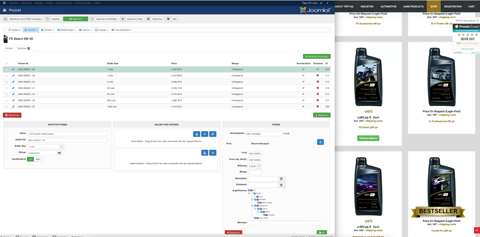Screen dimensions: 480x237
Task: Expand the Kunden dropdown menu
Action: point(47,30)
